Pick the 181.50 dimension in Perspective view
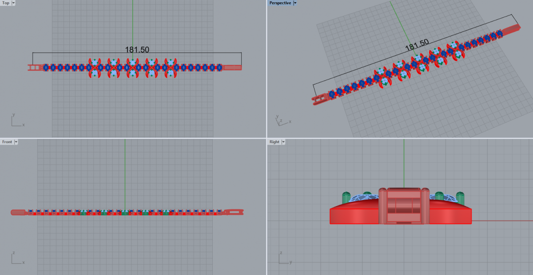Screen dimensions: 533x275 click(417, 45)
